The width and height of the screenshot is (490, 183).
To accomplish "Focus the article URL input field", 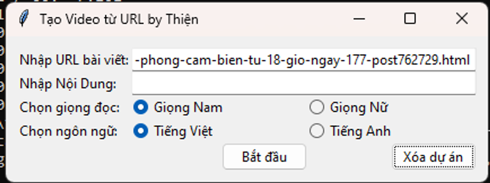I will point(303,61).
